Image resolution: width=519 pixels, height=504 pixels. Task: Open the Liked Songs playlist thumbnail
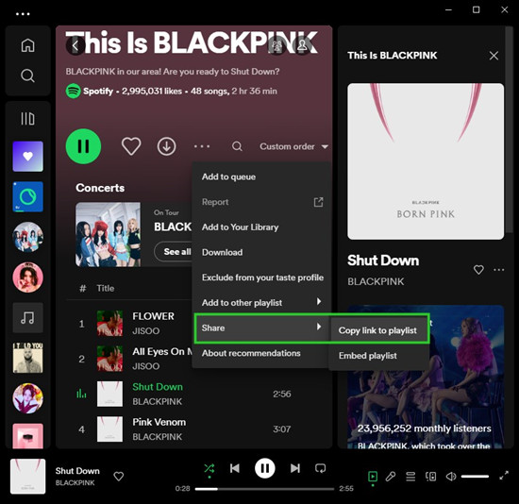pos(27,157)
